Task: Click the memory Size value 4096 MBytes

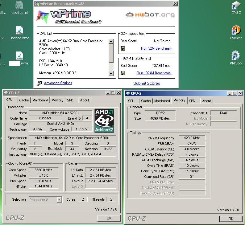Action: [x=160, y=118]
